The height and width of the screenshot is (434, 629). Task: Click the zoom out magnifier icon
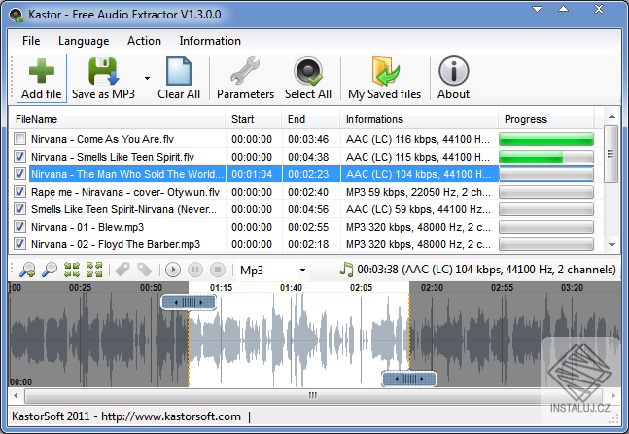[x=50, y=270]
